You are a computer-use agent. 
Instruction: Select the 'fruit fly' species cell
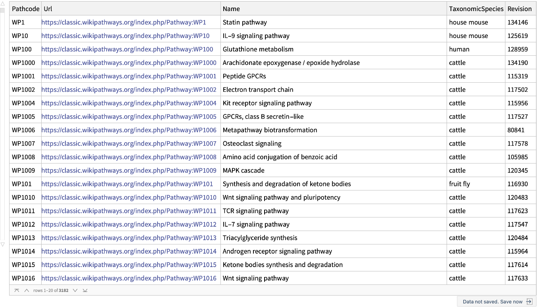tap(460, 184)
